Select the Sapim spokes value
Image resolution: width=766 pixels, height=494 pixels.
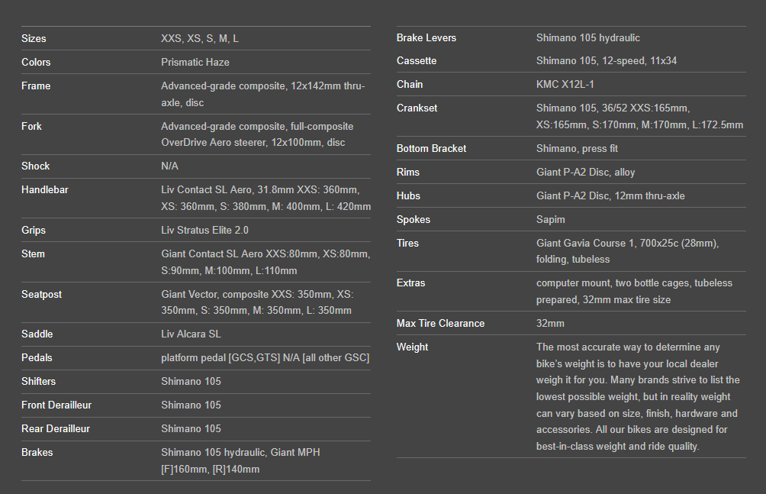pos(551,219)
